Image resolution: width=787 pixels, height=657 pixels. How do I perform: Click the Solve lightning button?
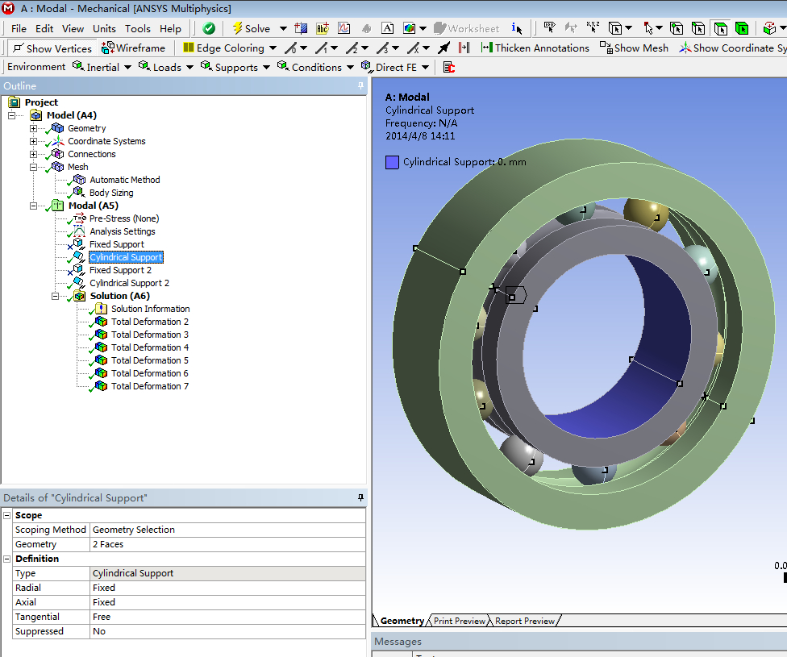(251, 28)
